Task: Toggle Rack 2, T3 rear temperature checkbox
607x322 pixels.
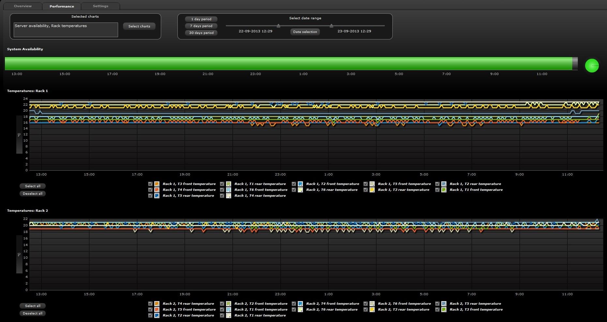Action: tap(366, 310)
